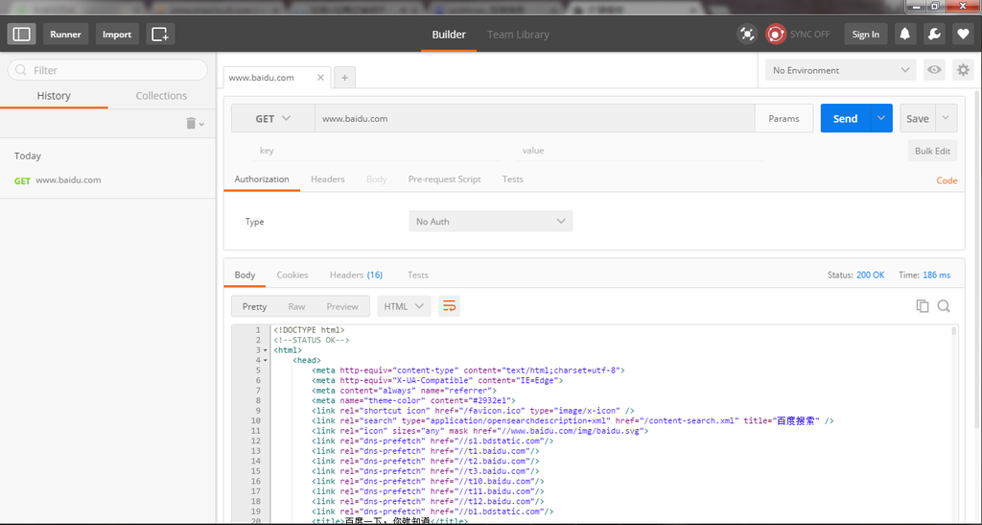This screenshot has height=525, width=982.
Task: Select the response Body tab
Action: click(x=245, y=275)
